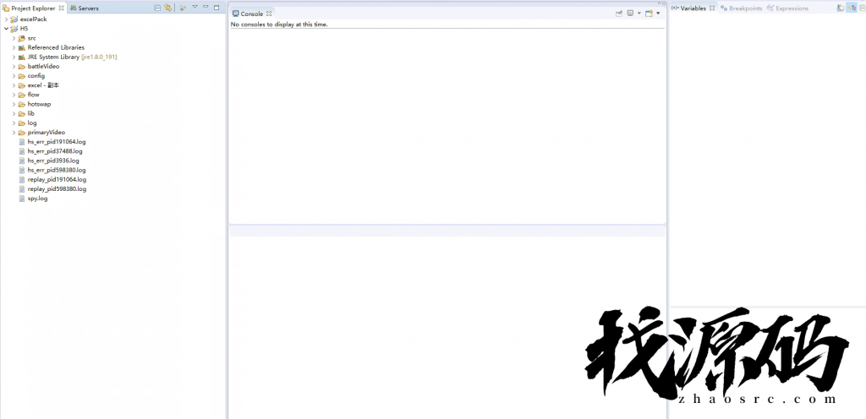Expand the log folder
This screenshot has width=866, height=419.
[x=14, y=123]
